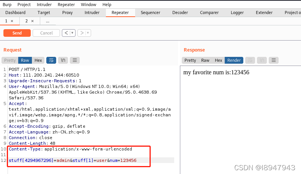
Task: Switch Request view to Hex
Action: pos(38,60)
